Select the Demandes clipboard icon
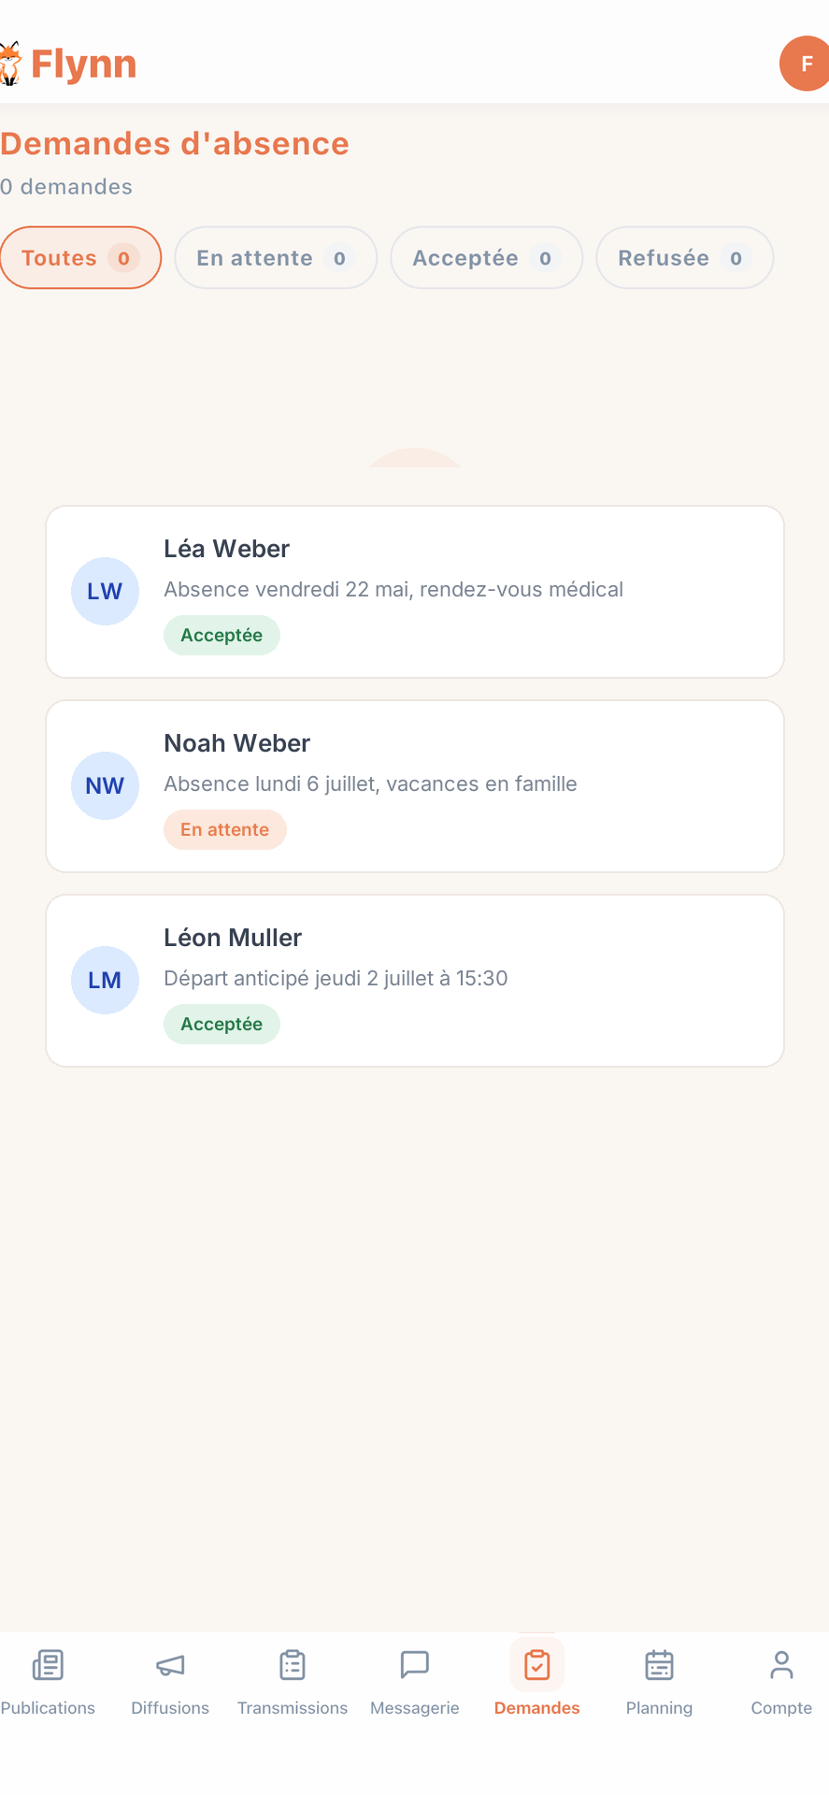 [x=537, y=1665]
